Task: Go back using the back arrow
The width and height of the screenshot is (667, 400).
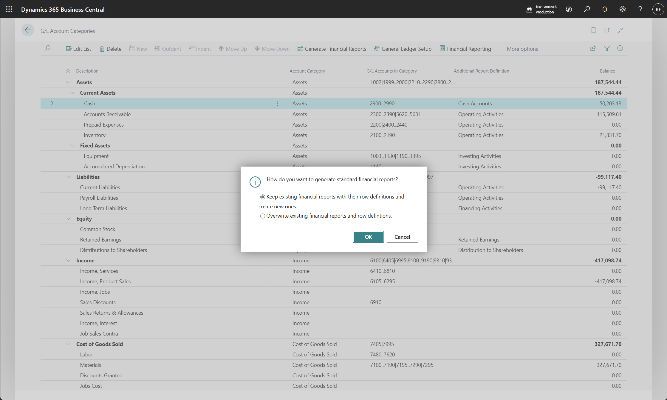Action: pos(28,30)
